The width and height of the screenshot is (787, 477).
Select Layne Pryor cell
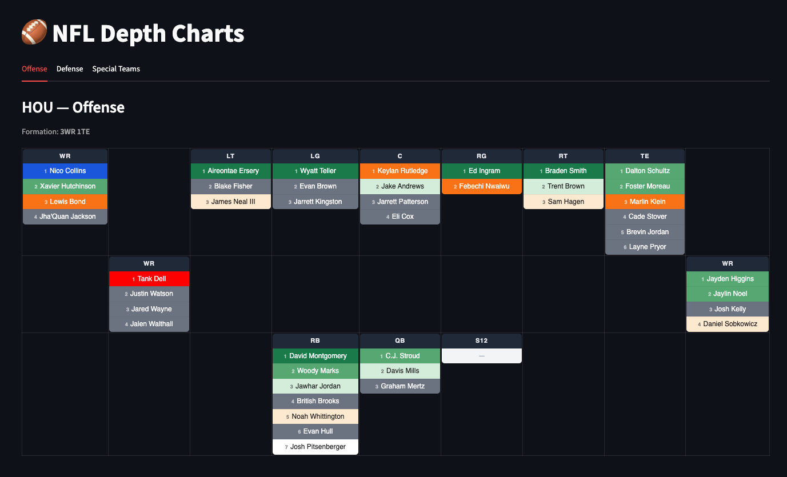click(645, 247)
